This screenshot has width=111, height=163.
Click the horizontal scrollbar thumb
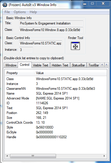point(33,156)
